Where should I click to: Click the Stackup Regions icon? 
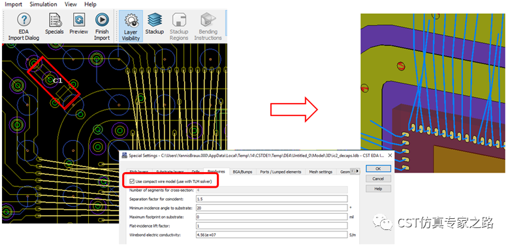tap(178, 27)
